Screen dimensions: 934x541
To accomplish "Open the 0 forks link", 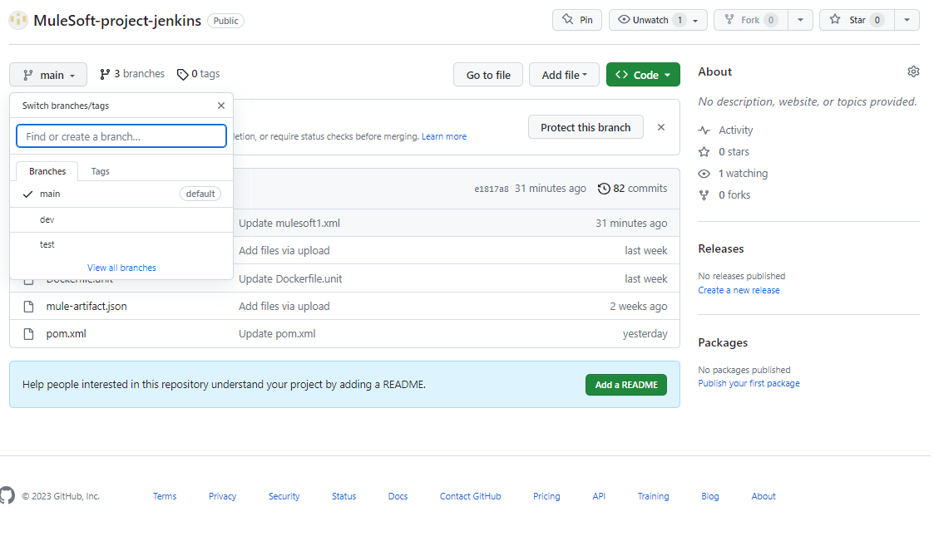I will pyautogui.click(x=734, y=195).
